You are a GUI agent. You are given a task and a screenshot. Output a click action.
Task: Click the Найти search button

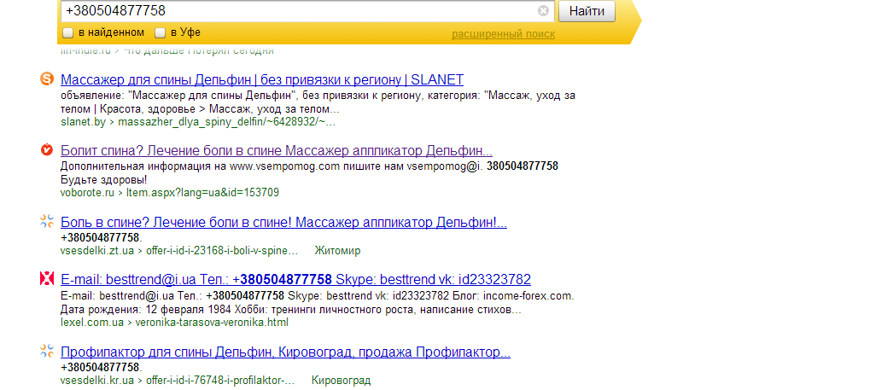click(587, 10)
